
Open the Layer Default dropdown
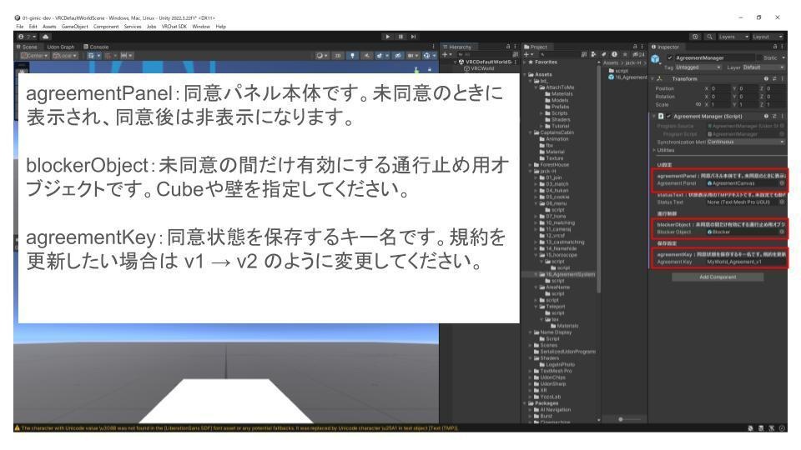point(763,67)
